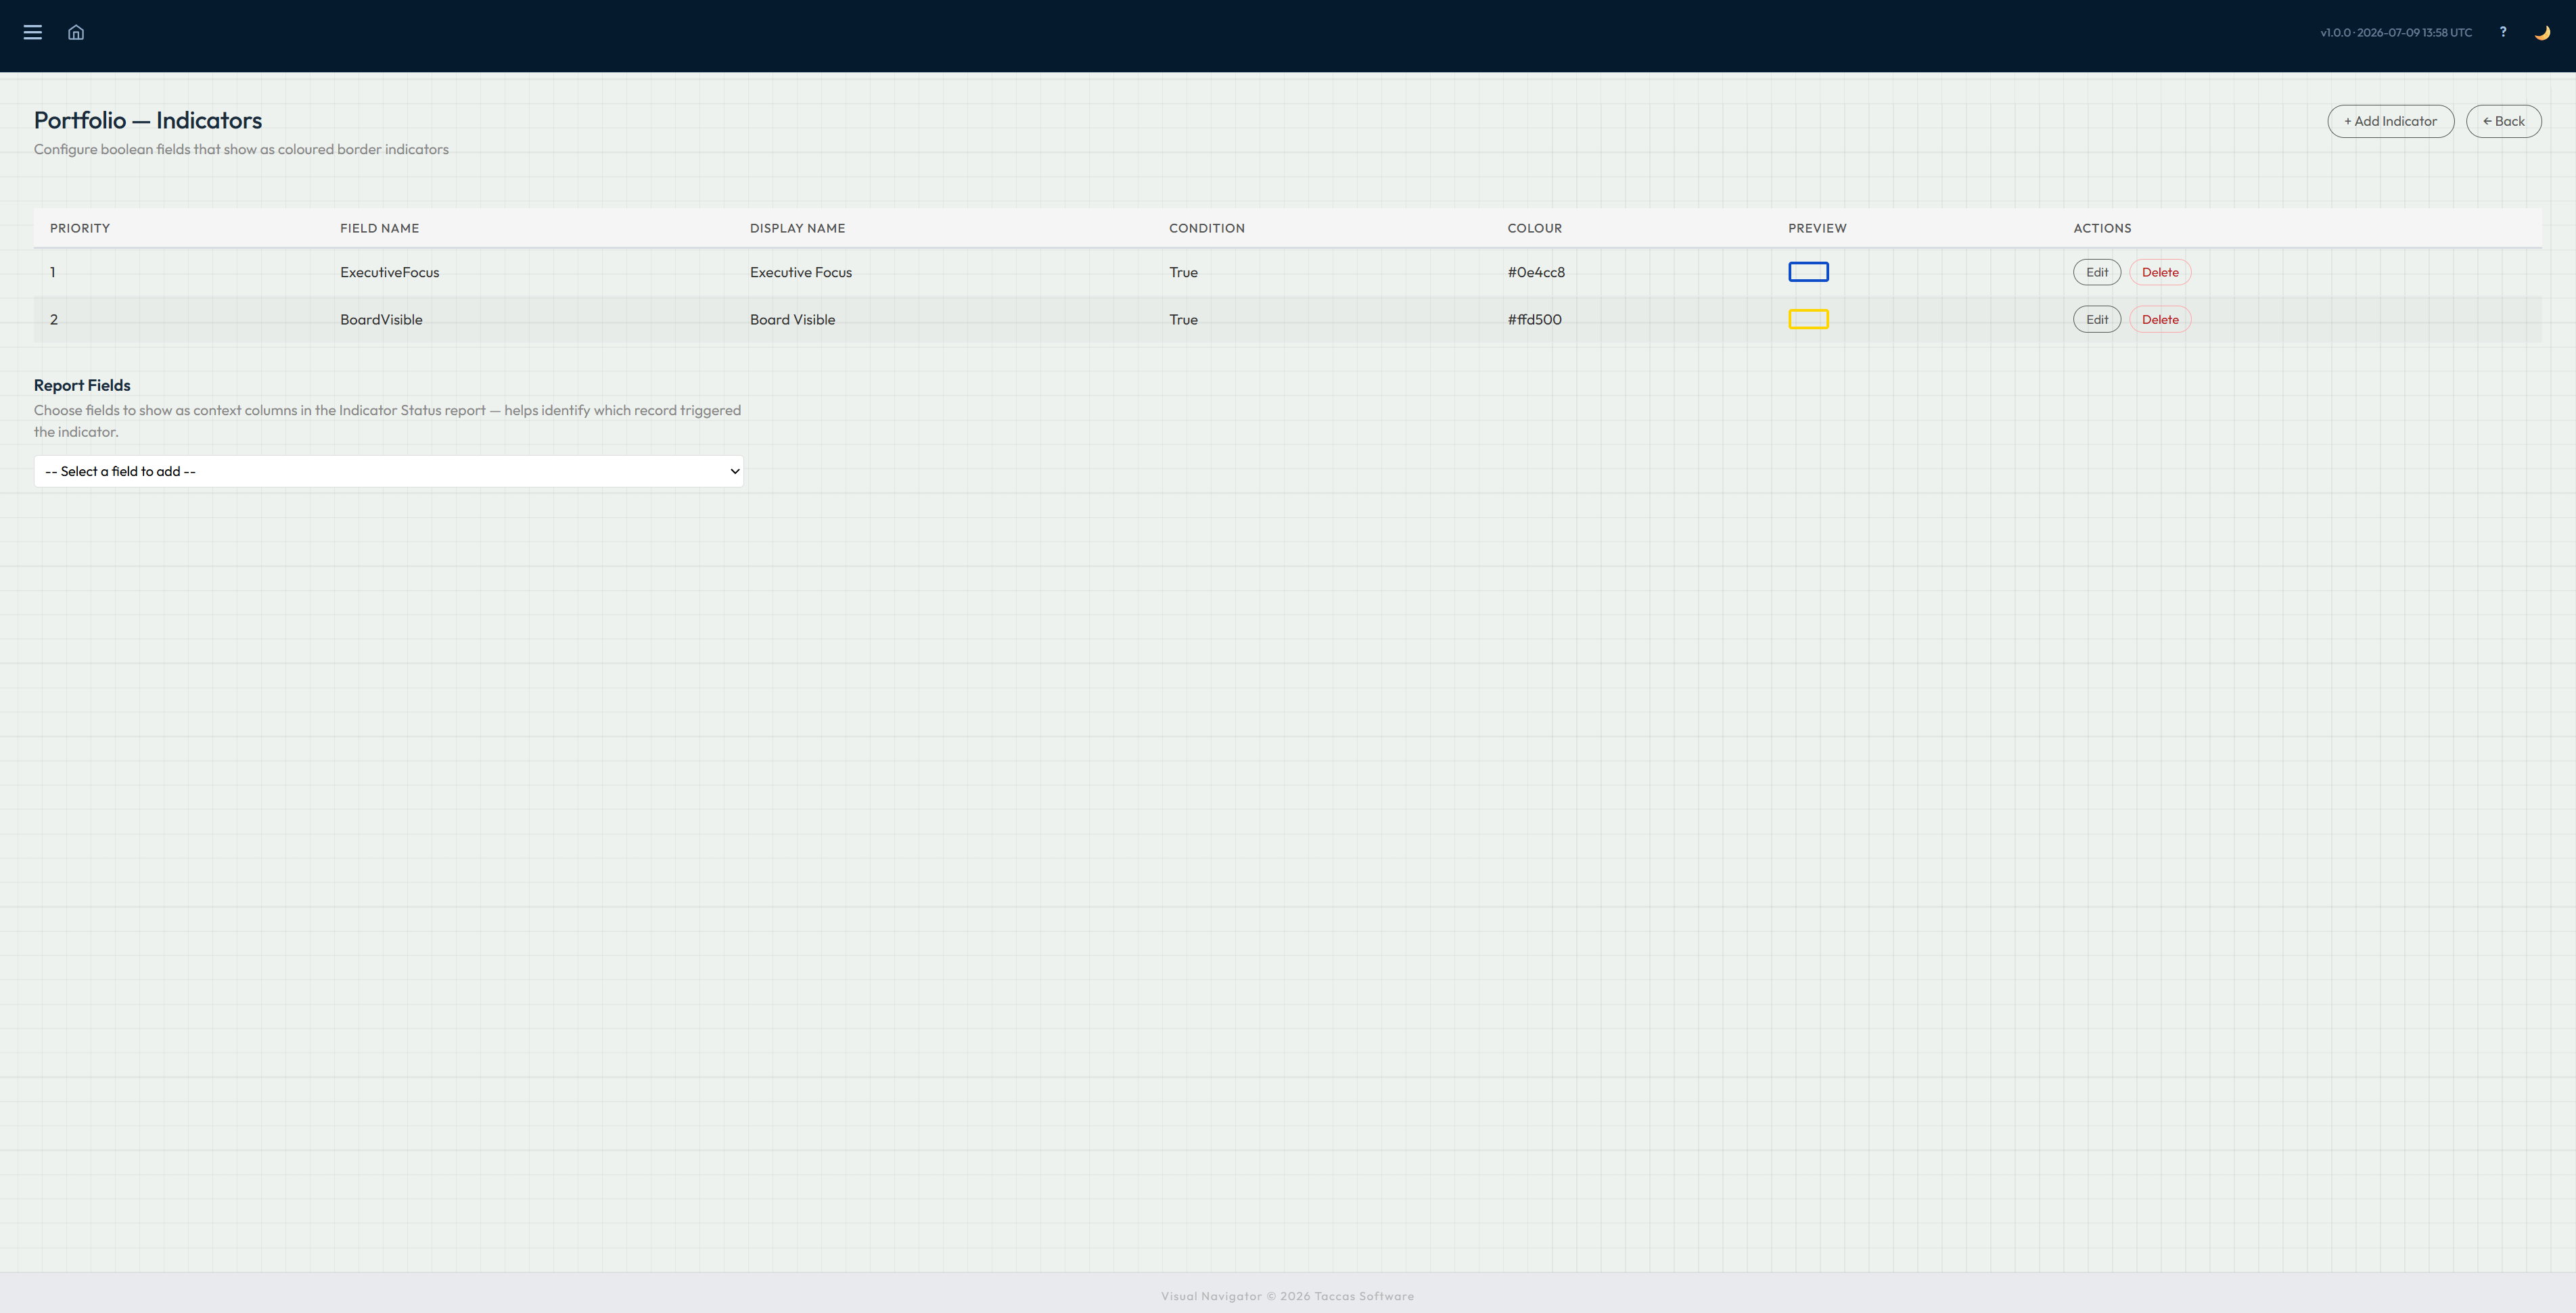
Task: Edit the BoardVisible indicator
Action: point(2096,320)
